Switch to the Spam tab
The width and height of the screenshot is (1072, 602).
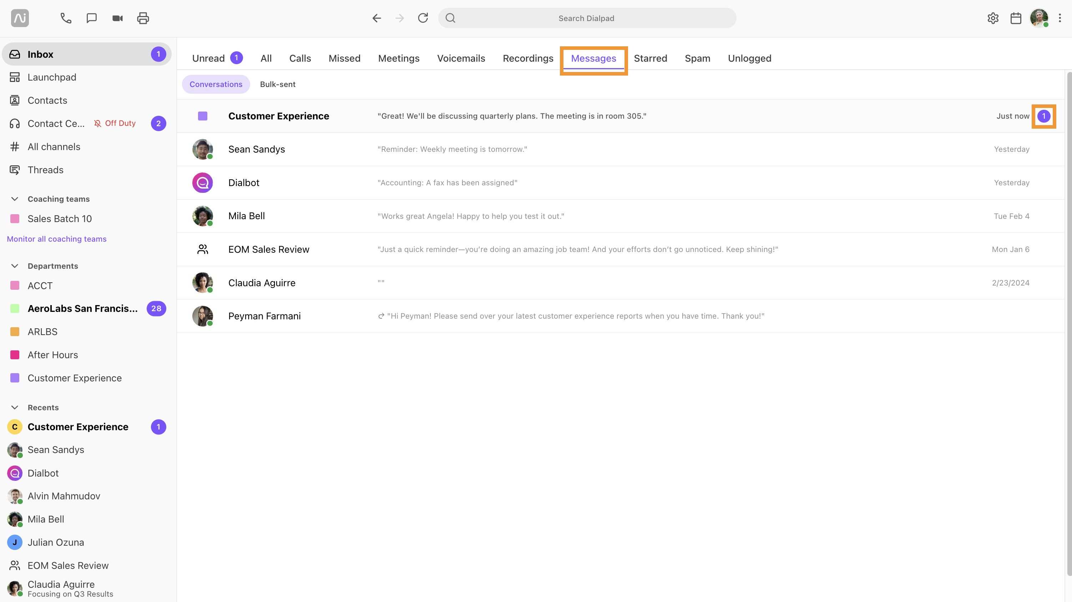[697, 58]
